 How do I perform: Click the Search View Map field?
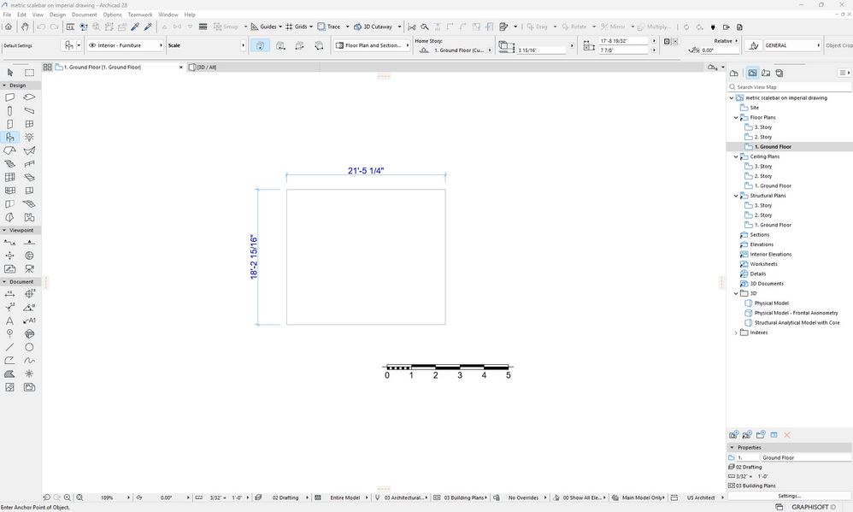coord(790,87)
